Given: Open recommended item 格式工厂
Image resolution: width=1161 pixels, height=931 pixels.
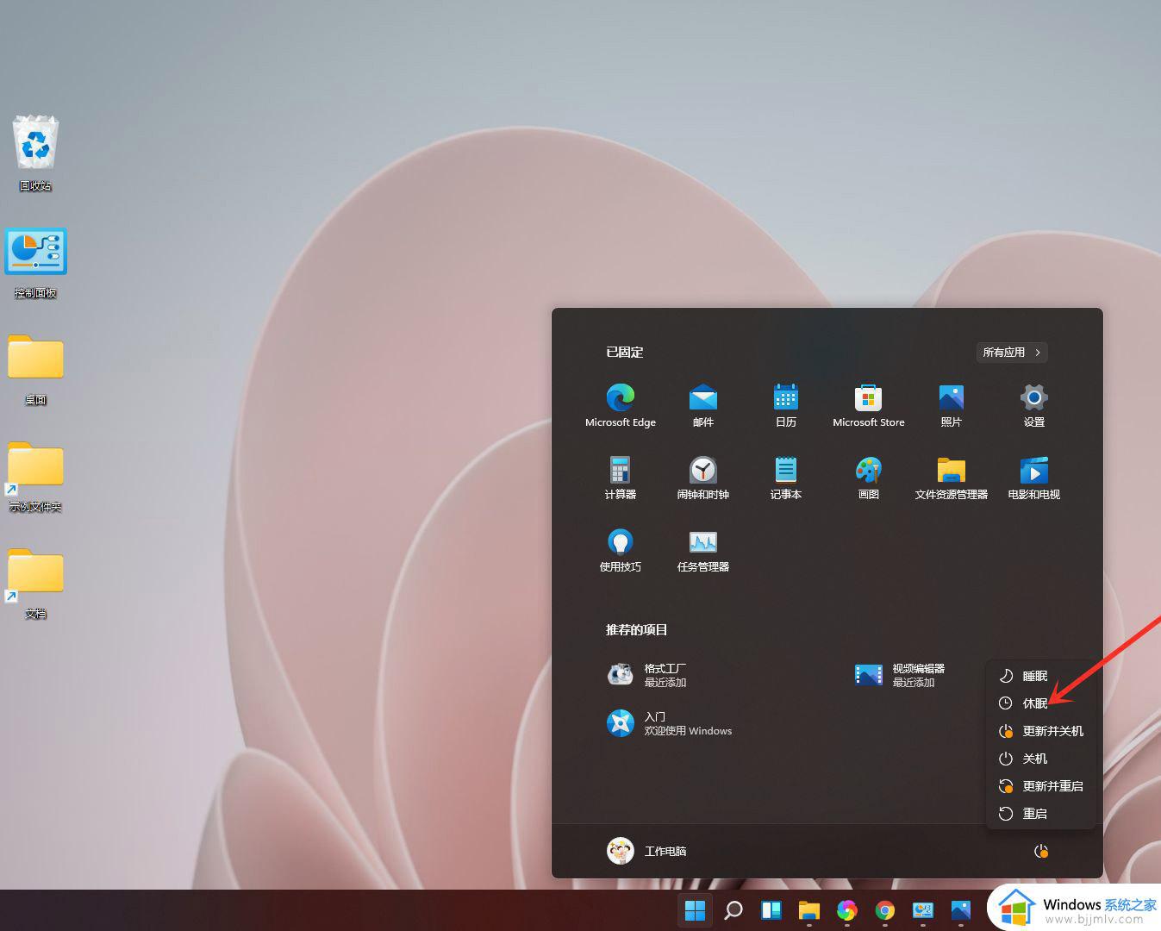Looking at the screenshot, I should point(646,675).
